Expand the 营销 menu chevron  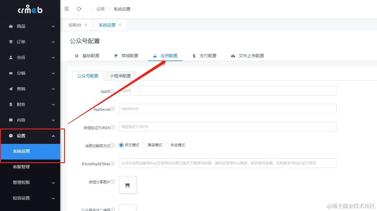[x=53, y=89]
